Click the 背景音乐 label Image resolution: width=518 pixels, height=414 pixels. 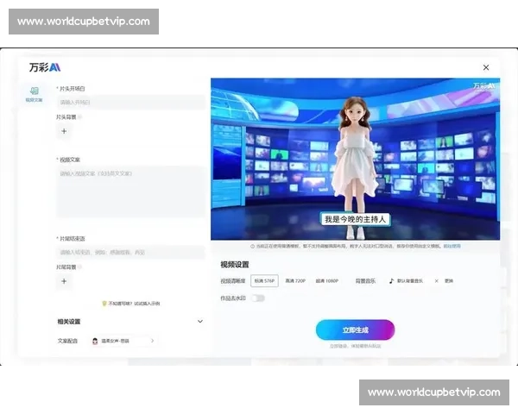tap(365, 281)
